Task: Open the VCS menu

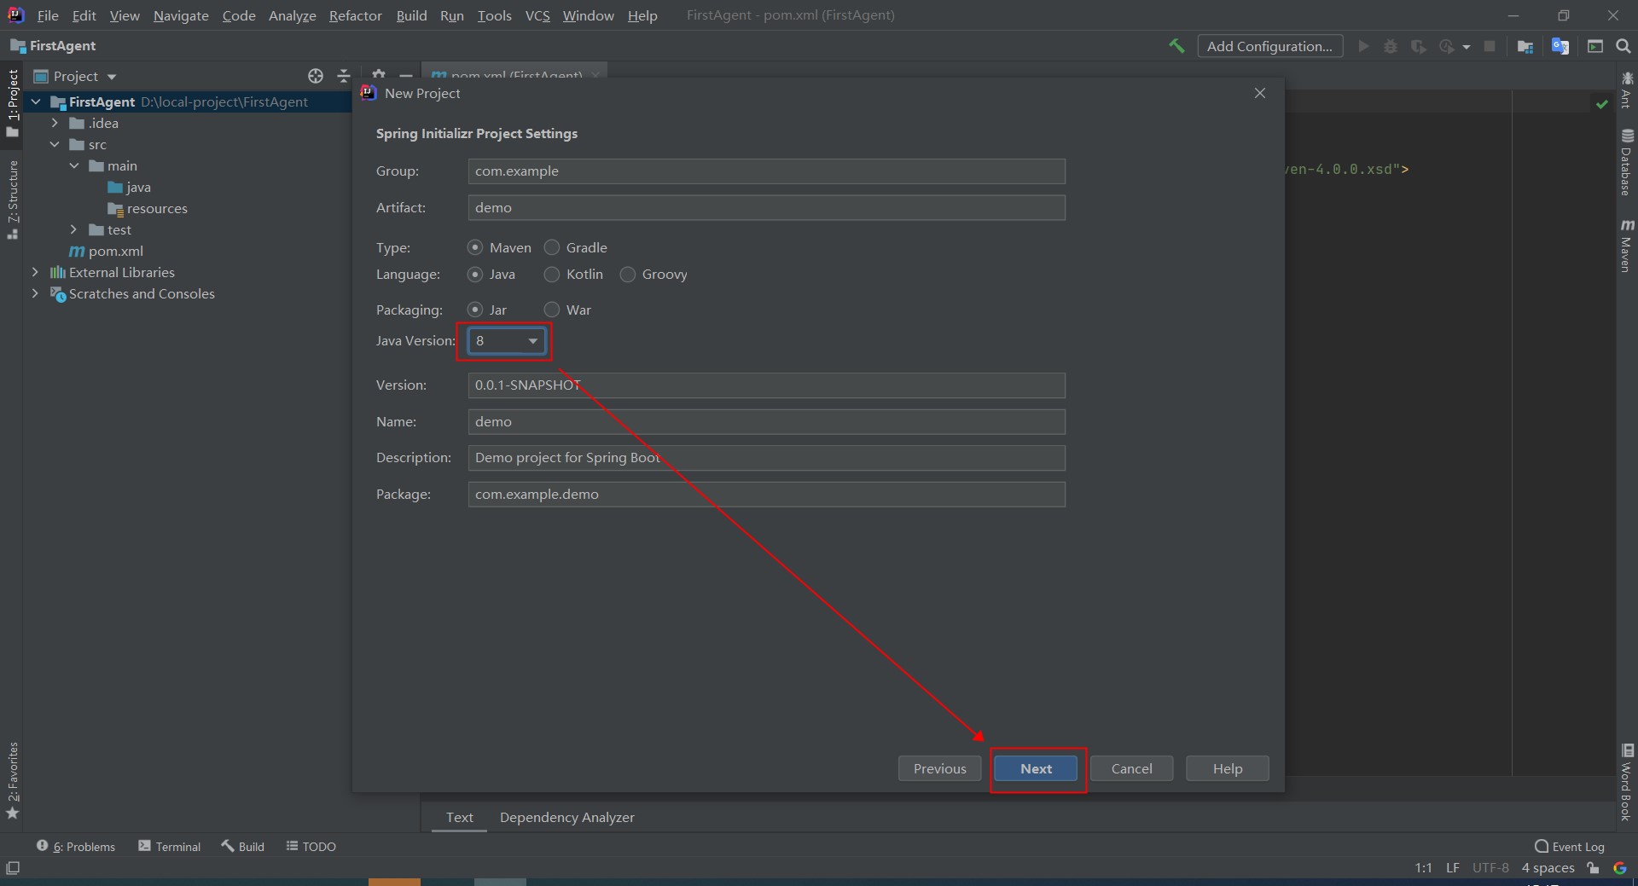Action: pos(537,15)
